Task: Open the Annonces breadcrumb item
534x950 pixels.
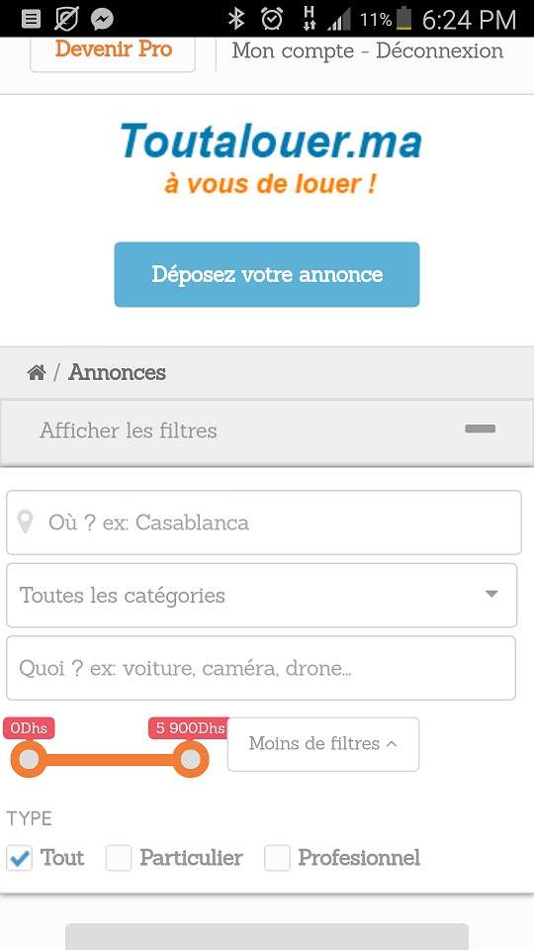Action: pyautogui.click(x=117, y=372)
